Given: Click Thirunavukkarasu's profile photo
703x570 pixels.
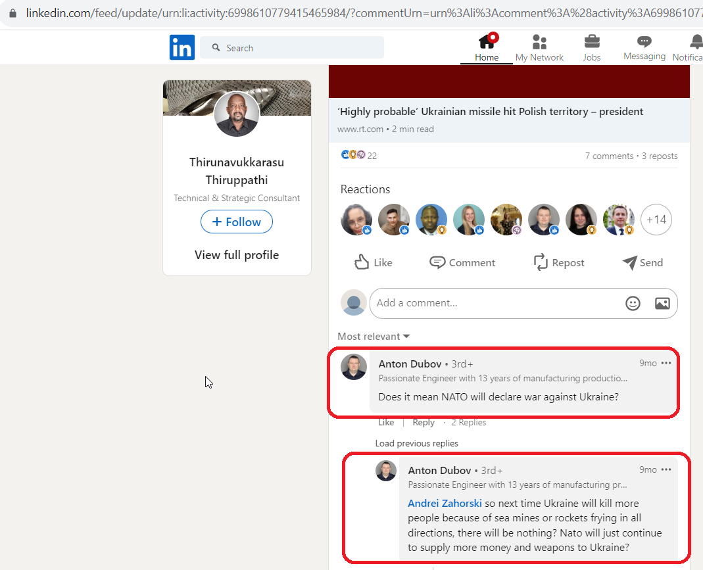Looking at the screenshot, I should [237, 114].
